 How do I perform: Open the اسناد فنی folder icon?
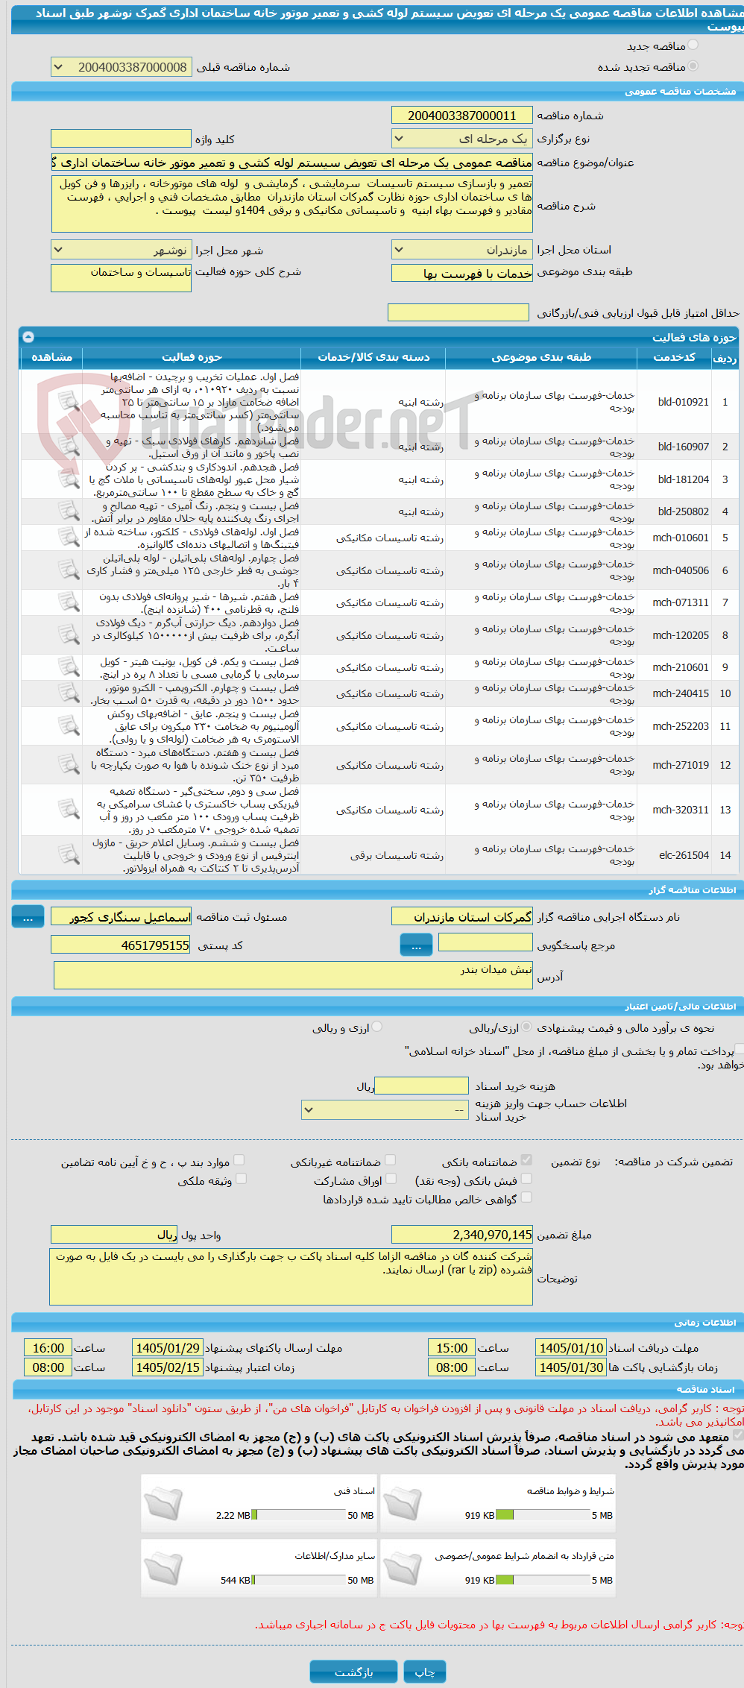pyautogui.click(x=163, y=1502)
